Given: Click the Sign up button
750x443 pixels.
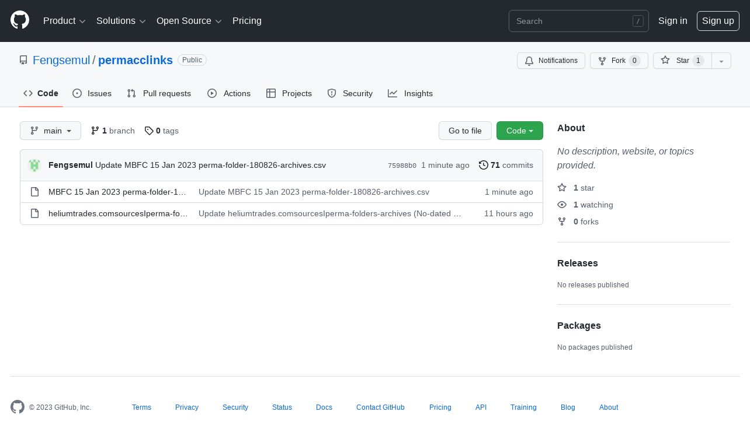Looking at the screenshot, I should 717,21.
